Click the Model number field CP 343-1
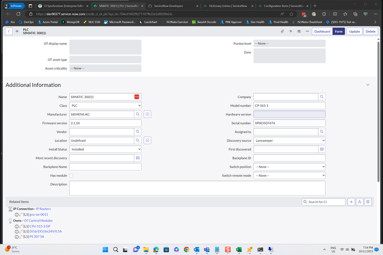Image resolution: width=383 pixels, height=255 pixels. pos(289,106)
